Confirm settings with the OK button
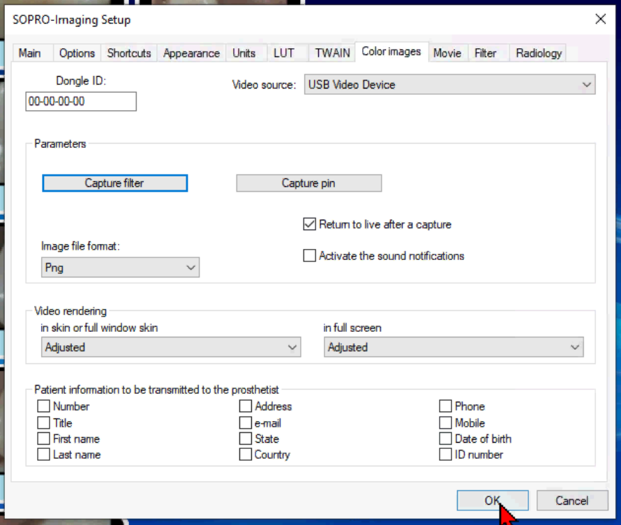Screen dimensions: 621x525 pos(493,501)
